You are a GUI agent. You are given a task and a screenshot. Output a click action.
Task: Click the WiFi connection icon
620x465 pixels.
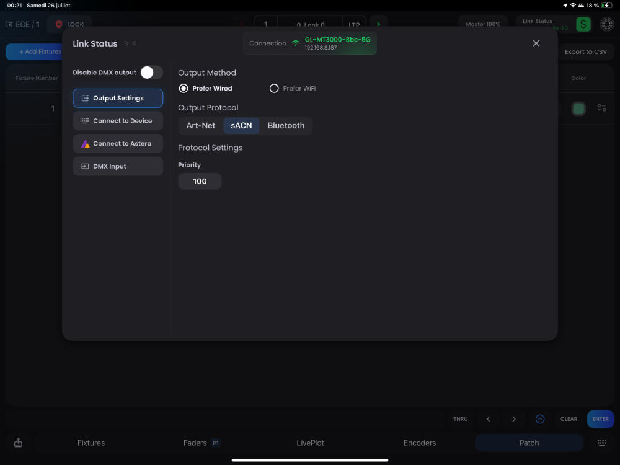296,43
